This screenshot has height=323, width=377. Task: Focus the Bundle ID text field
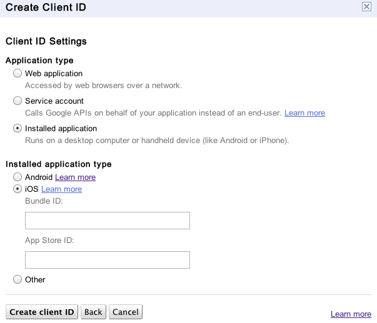coord(108,221)
